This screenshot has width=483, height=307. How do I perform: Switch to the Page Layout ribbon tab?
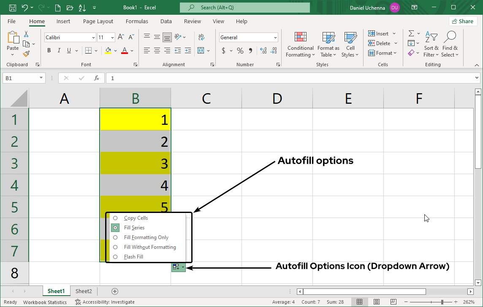click(98, 22)
